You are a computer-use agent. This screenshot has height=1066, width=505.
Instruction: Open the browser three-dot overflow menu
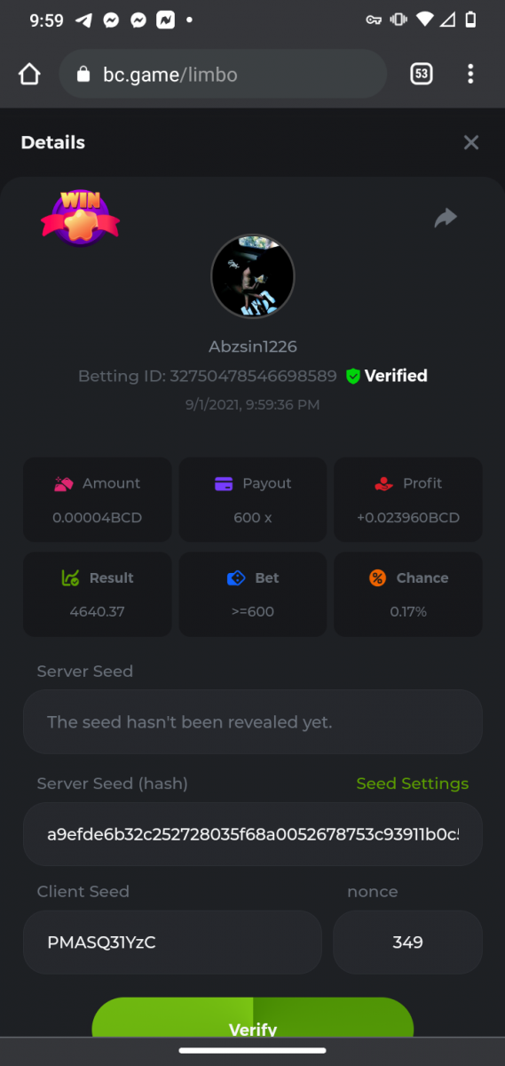click(470, 75)
